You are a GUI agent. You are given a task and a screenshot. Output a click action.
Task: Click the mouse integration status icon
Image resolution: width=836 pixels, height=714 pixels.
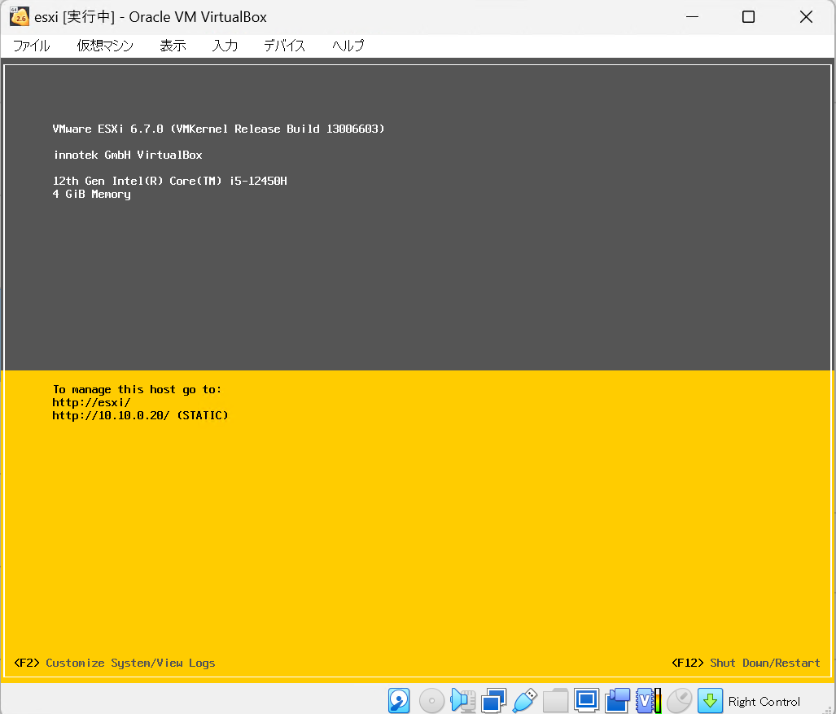point(679,701)
